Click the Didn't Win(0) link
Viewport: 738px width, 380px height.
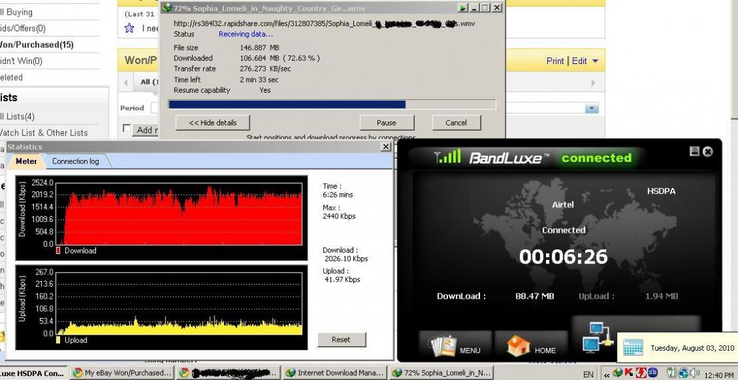click(21, 61)
